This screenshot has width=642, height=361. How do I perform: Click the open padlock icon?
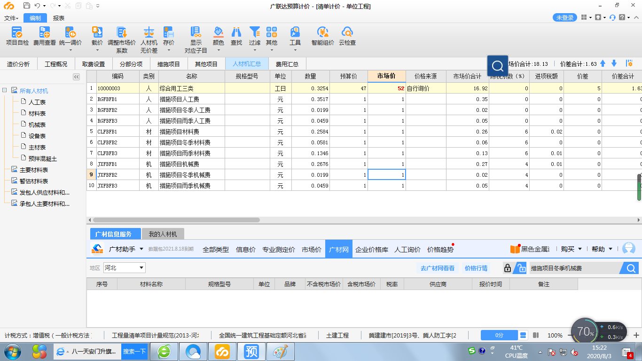(520, 268)
